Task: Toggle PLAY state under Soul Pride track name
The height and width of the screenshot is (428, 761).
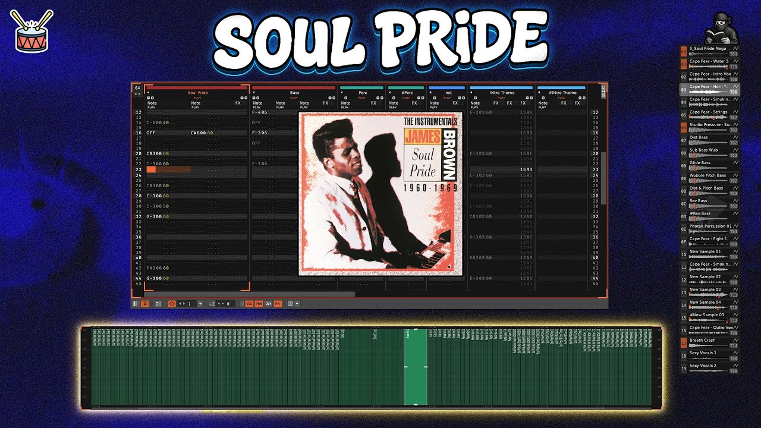Action: click(x=197, y=97)
